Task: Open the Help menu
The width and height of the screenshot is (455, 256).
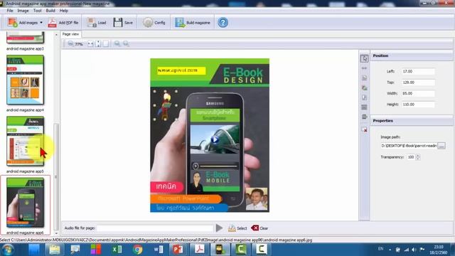Action: (64, 11)
